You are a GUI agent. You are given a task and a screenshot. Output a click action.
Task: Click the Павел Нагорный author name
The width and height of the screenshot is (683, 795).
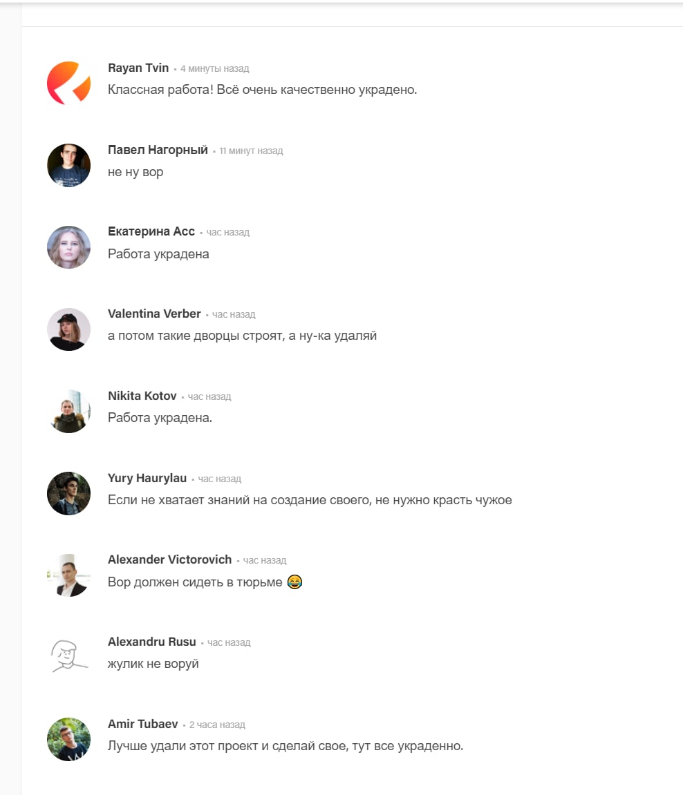tap(158, 150)
